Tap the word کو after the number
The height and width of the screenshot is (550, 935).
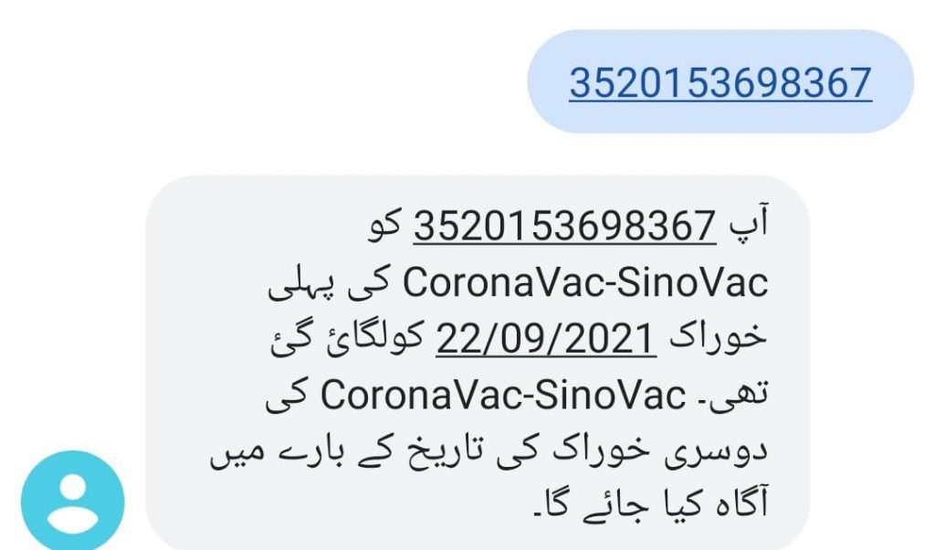click(x=385, y=226)
